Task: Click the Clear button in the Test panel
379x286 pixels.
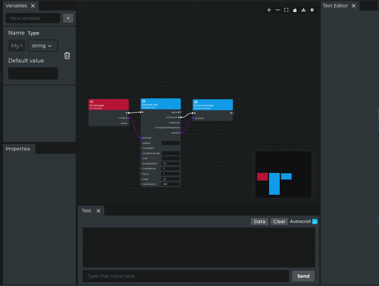Action: [279, 222]
